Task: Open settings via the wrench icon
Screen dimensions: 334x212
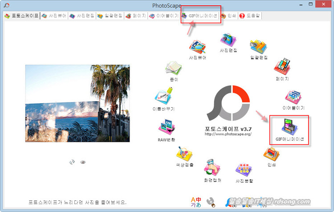Action: 212,203
